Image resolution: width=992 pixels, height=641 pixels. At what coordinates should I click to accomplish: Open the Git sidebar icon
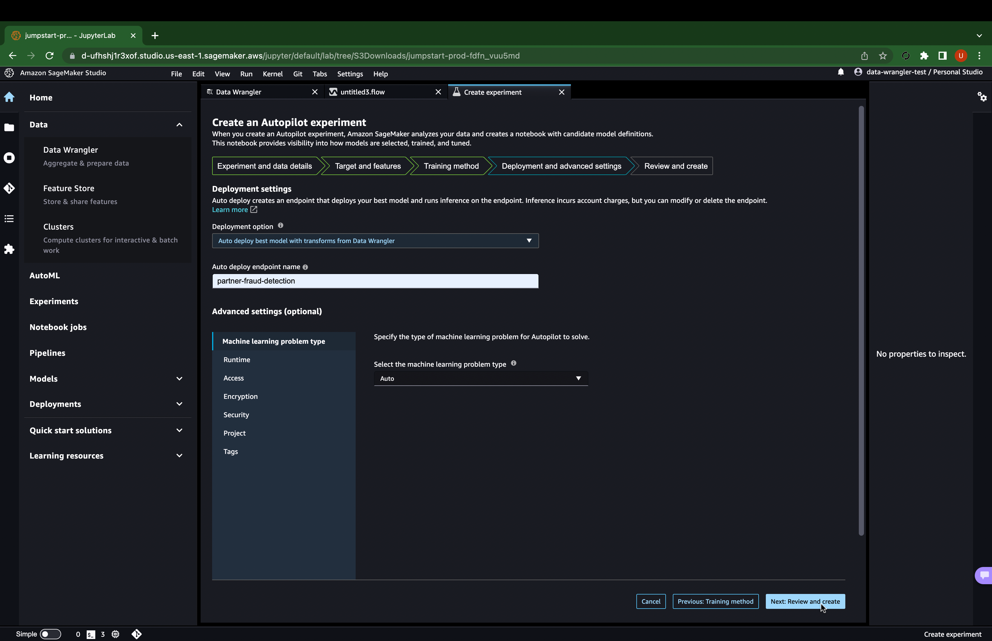click(x=9, y=188)
